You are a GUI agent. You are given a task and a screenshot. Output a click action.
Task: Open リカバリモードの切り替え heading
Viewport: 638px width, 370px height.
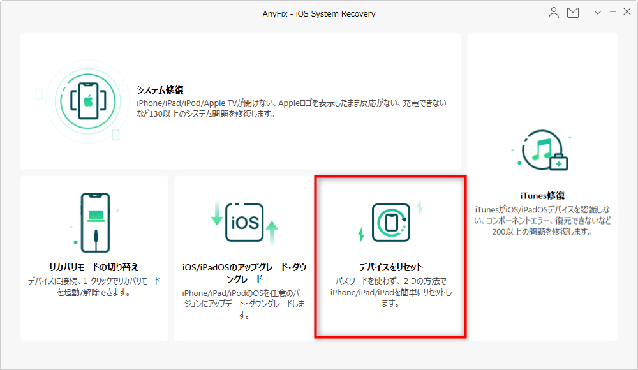coord(94,267)
